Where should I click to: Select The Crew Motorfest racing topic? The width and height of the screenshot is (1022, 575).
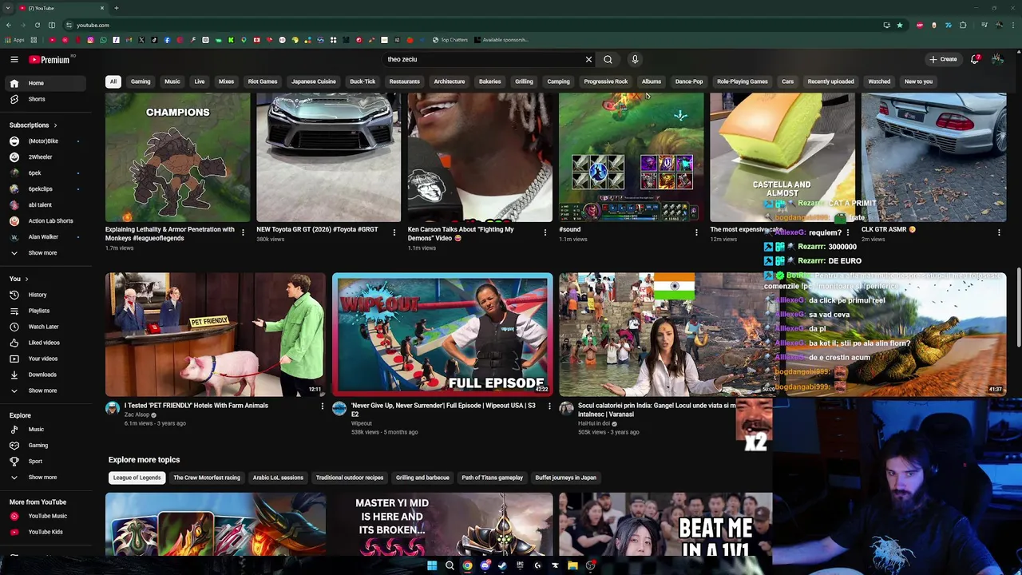click(x=207, y=478)
